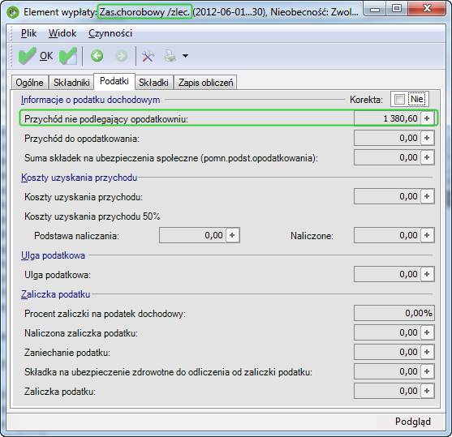Click plus button beside Zaniechanie podatku
The width and height of the screenshot is (452, 437).
[x=427, y=352]
